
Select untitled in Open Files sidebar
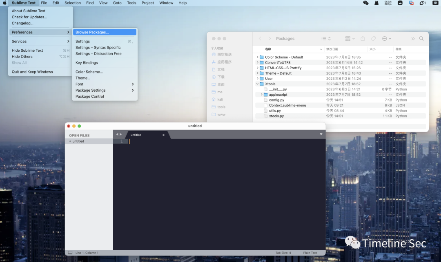click(89, 141)
